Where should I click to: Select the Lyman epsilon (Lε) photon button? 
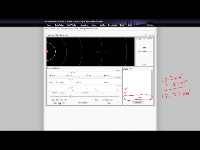[111, 100]
